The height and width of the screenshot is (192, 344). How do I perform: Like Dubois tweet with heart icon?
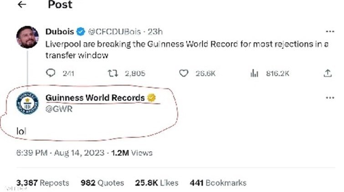184,73
